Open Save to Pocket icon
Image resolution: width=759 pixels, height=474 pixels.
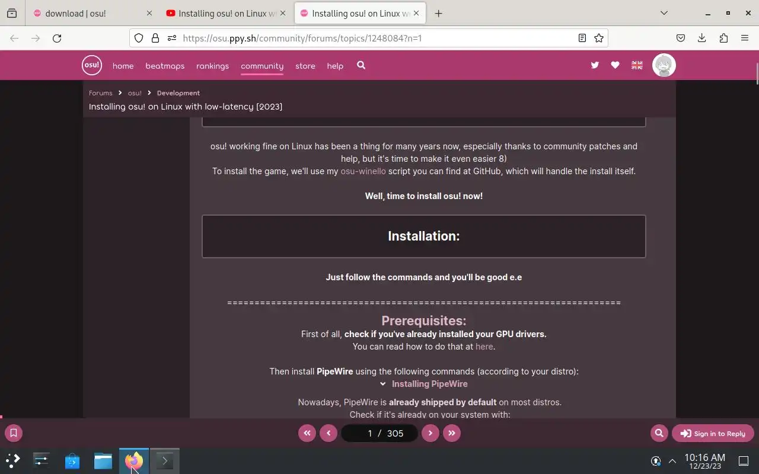pyautogui.click(x=681, y=38)
